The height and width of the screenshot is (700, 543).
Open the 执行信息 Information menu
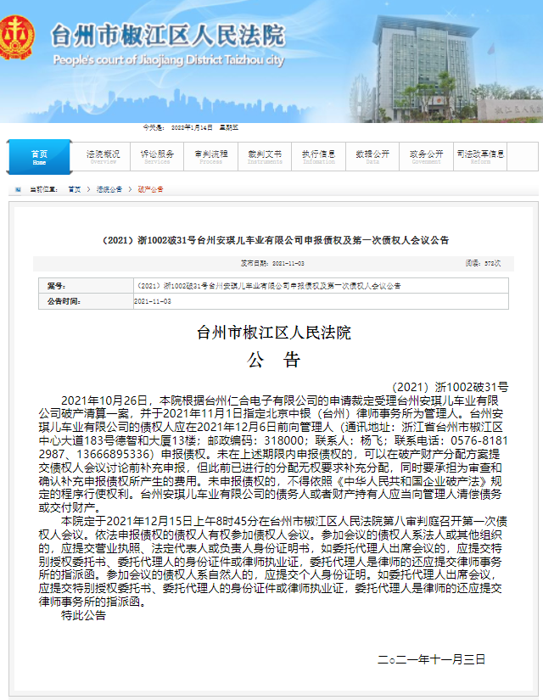[x=319, y=157]
